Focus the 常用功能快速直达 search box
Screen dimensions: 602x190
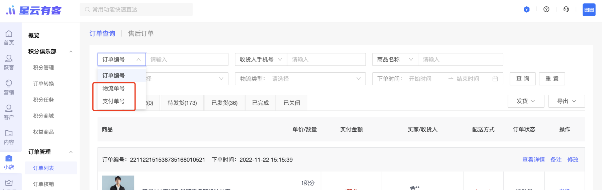(136, 9)
